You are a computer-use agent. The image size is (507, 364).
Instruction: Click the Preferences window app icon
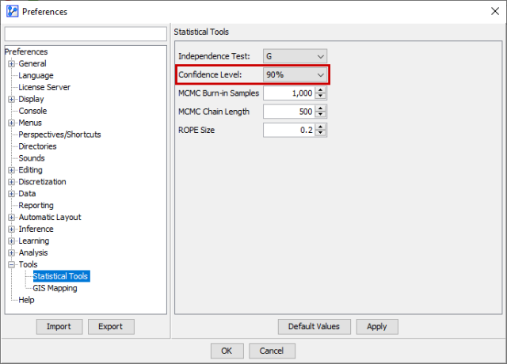[13, 11]
